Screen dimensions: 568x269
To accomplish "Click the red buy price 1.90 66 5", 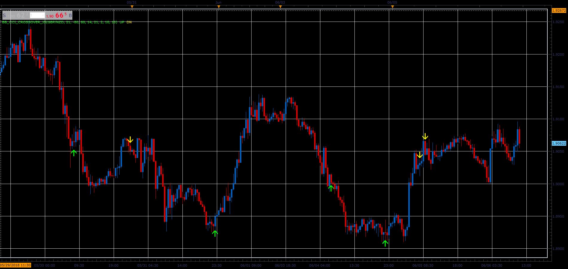I will 56,15.
